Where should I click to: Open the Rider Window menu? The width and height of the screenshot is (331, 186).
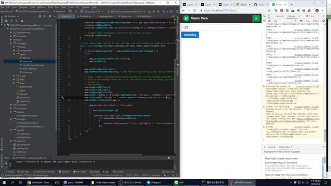tap(85, 7)
